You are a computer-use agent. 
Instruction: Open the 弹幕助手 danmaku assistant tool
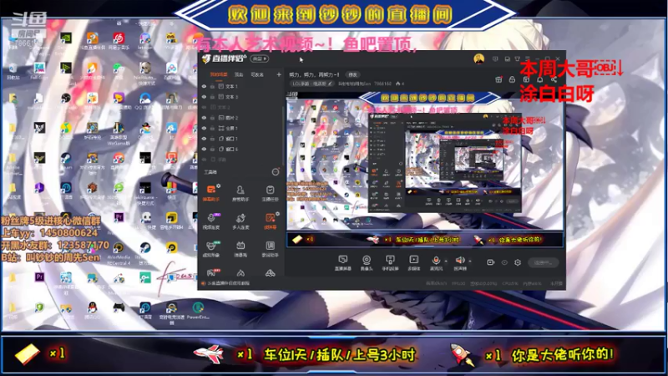(211, 193)
